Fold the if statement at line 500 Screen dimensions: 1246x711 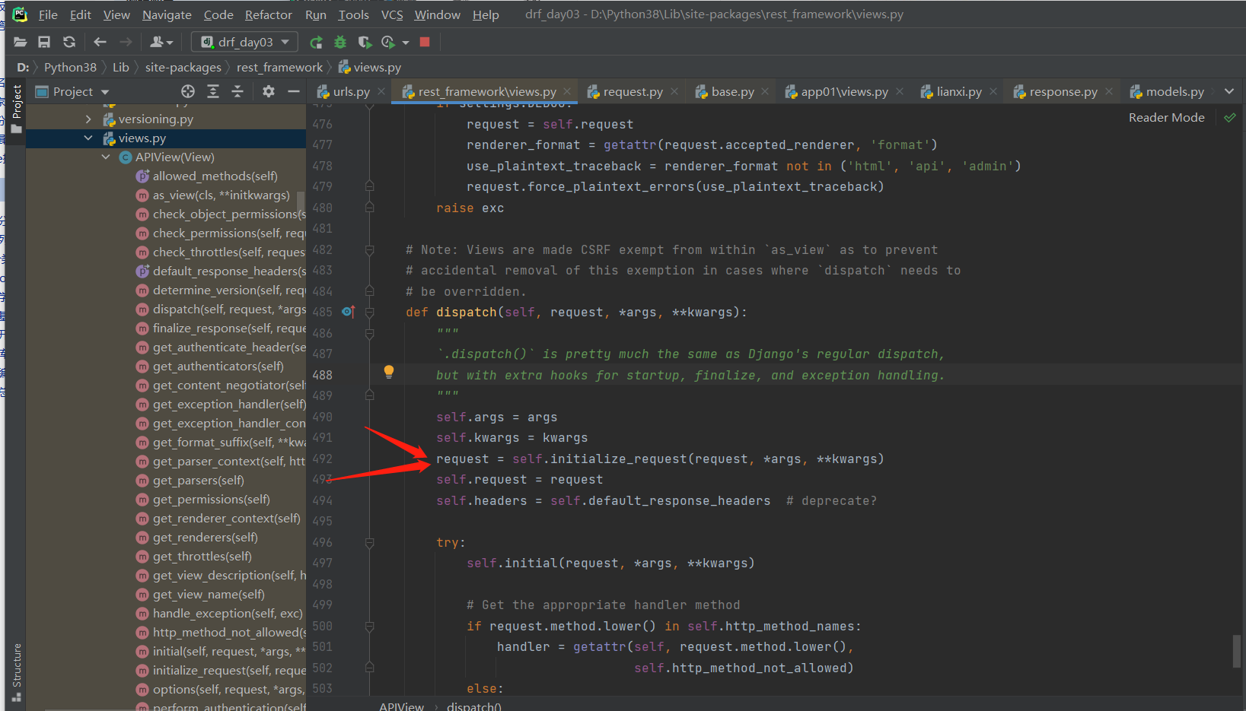[x=369, y=627]
